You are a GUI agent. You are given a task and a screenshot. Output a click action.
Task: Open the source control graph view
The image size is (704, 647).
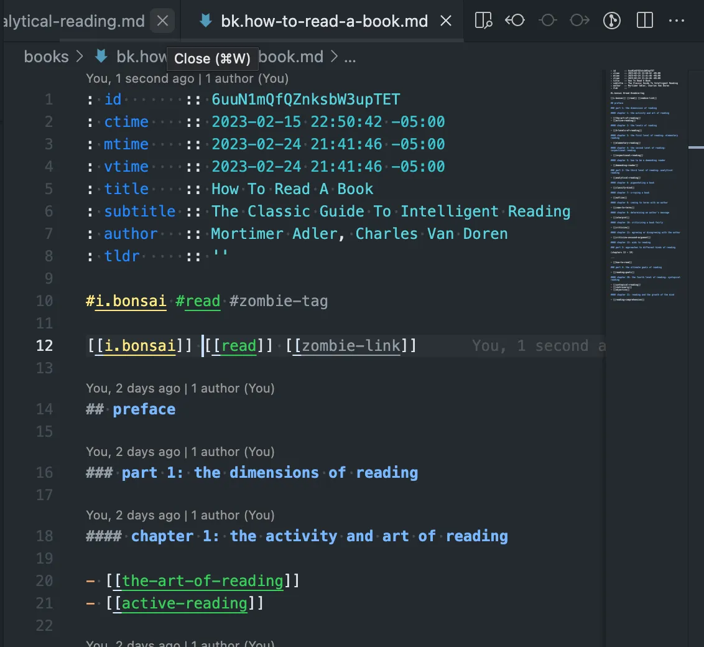point(611,20)
